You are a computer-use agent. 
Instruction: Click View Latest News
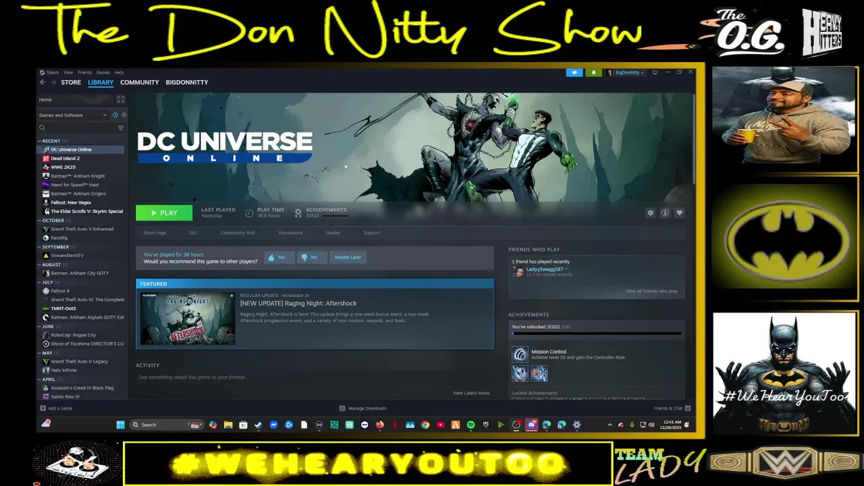(x=471, y=393)
